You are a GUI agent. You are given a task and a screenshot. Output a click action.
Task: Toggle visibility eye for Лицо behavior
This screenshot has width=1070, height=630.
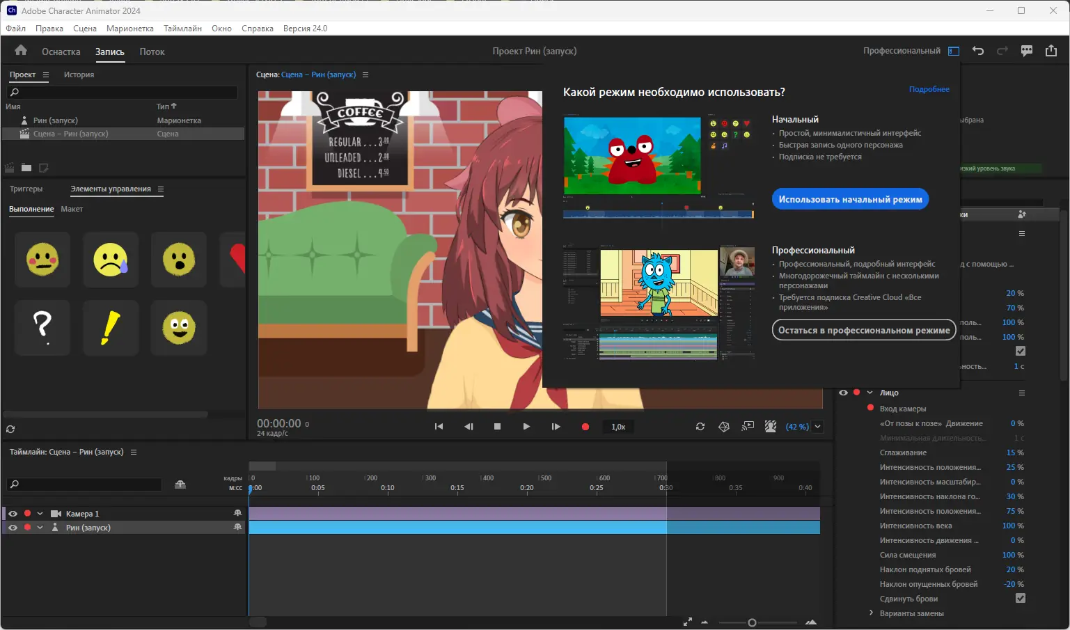pos(843,393)
